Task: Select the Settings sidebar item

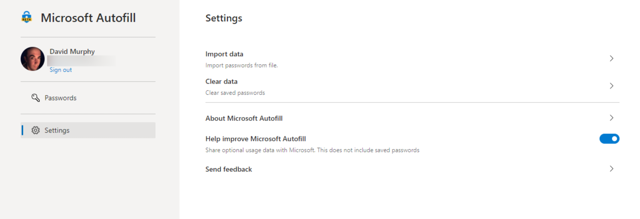Action: coord(88,130)
